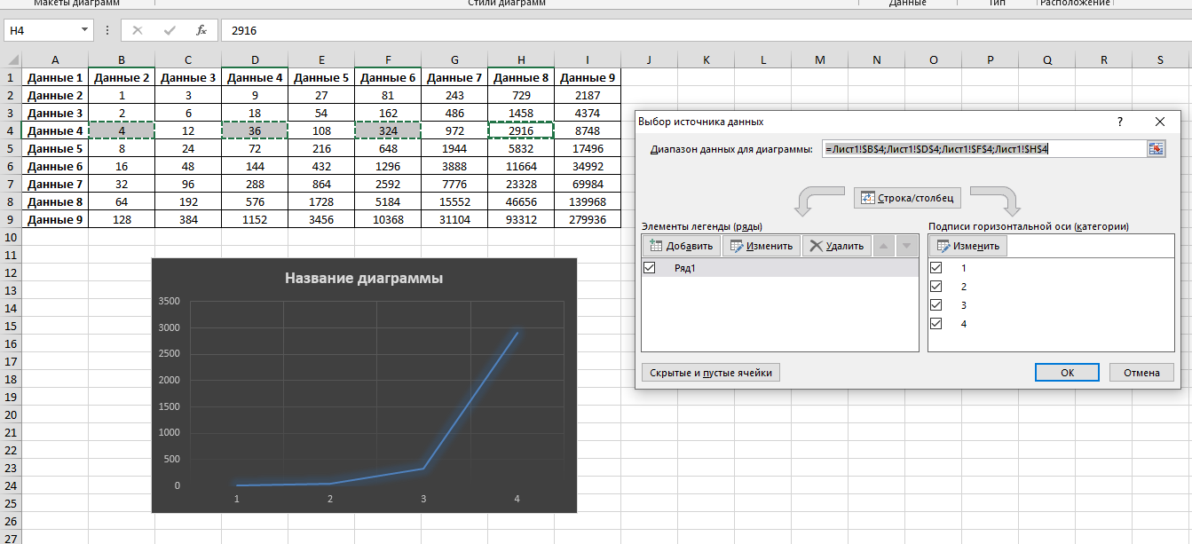The width and height of the screenshot is (1192, 544).
Task: Click the formula bar showing 2916
Action: [x=706, y=30]
